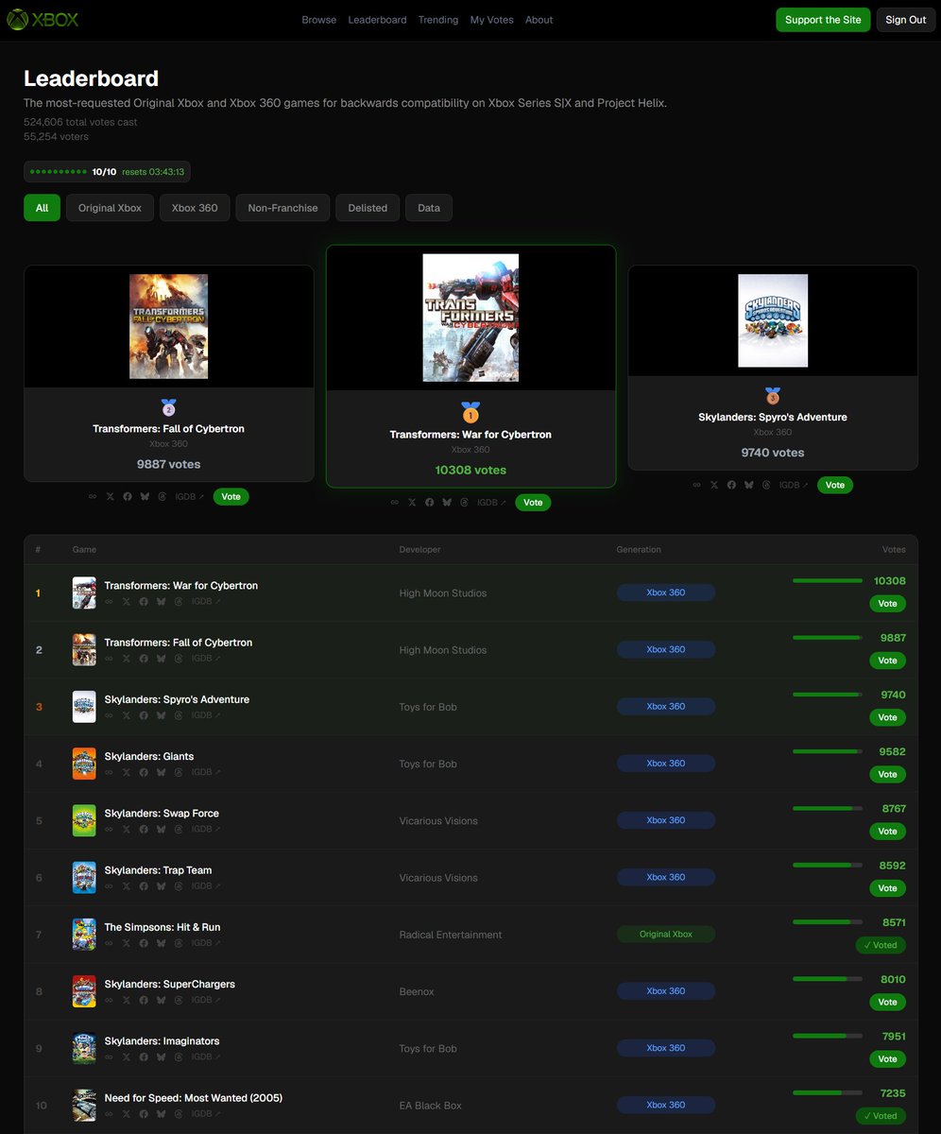
Task: Sign Out of the account
Action: point(906,20)
